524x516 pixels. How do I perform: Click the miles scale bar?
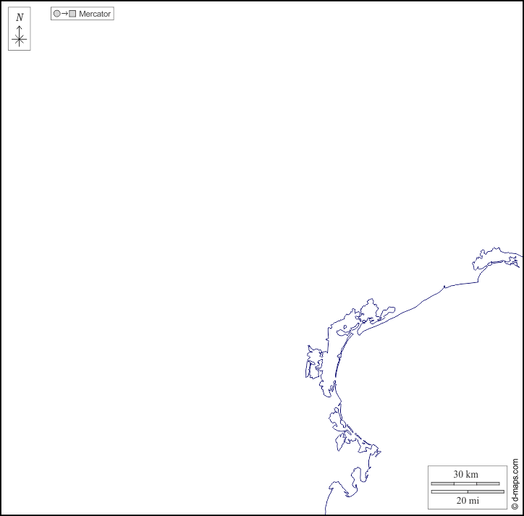(x=468, y=491)
